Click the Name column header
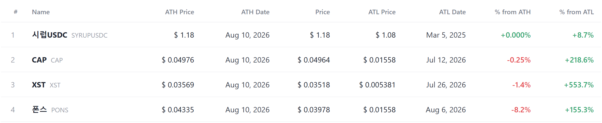Viewport: 602px width, 123px height. click(x=41, y=12)
